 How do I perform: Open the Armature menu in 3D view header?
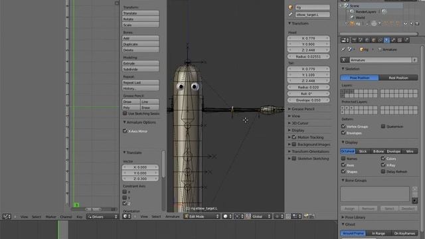pyautogui.click(x=173, y=216)
